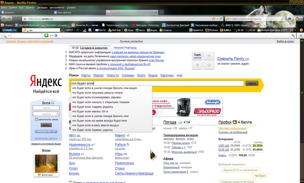Open the Карты link
The width and height of the screenshot is (304, 183).
point(86,75)
